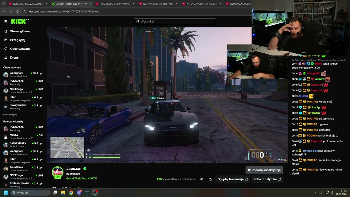Open ProfesorKlakier recommended channel
The width and height of the screenshot is (350, 197).
pos(23,184)
